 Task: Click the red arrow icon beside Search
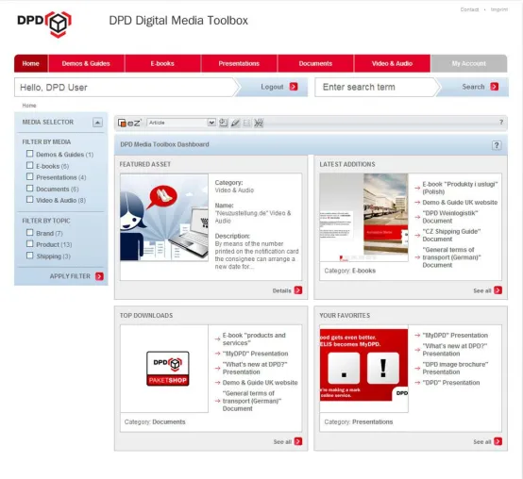click(x=495, y=87)
